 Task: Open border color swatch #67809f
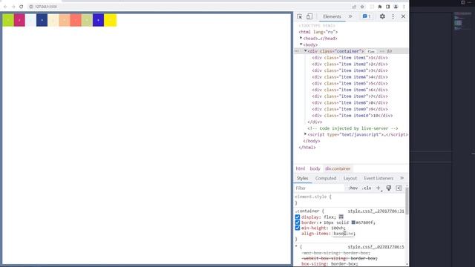(353, 222)
